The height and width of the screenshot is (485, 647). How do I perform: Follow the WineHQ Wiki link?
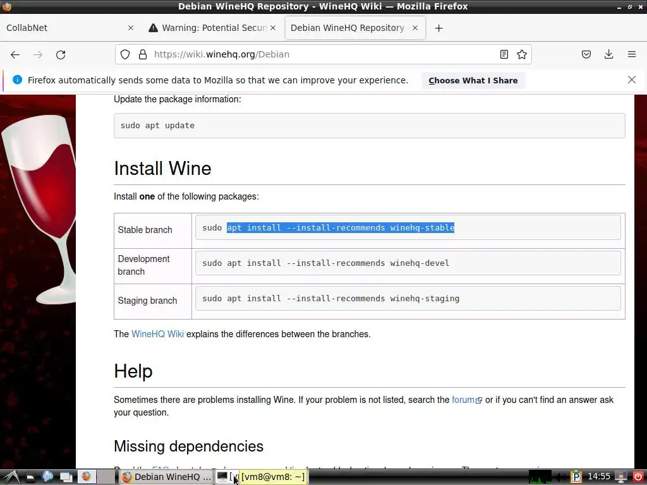tap(157, 334)
